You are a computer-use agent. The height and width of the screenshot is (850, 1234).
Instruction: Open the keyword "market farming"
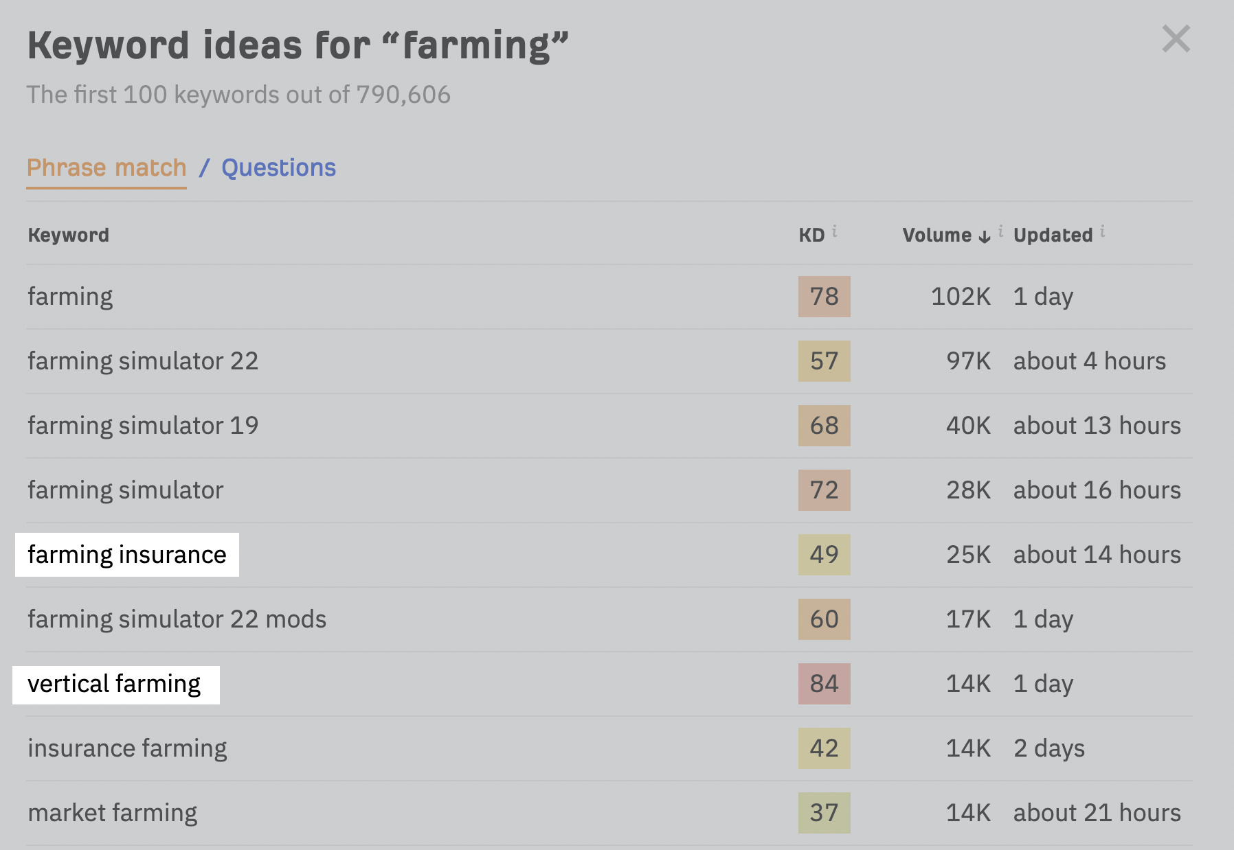[111, 812]
